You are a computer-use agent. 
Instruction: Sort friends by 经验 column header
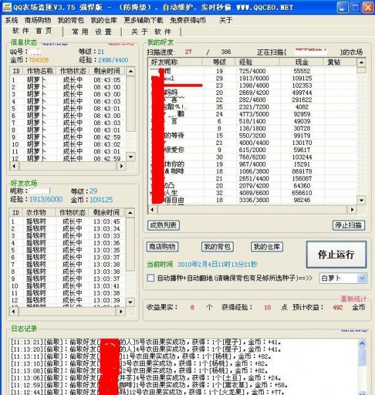257,63
